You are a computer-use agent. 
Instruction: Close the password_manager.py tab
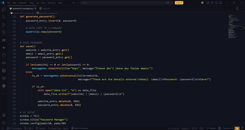pyautogui.click(x=35, y=8)
